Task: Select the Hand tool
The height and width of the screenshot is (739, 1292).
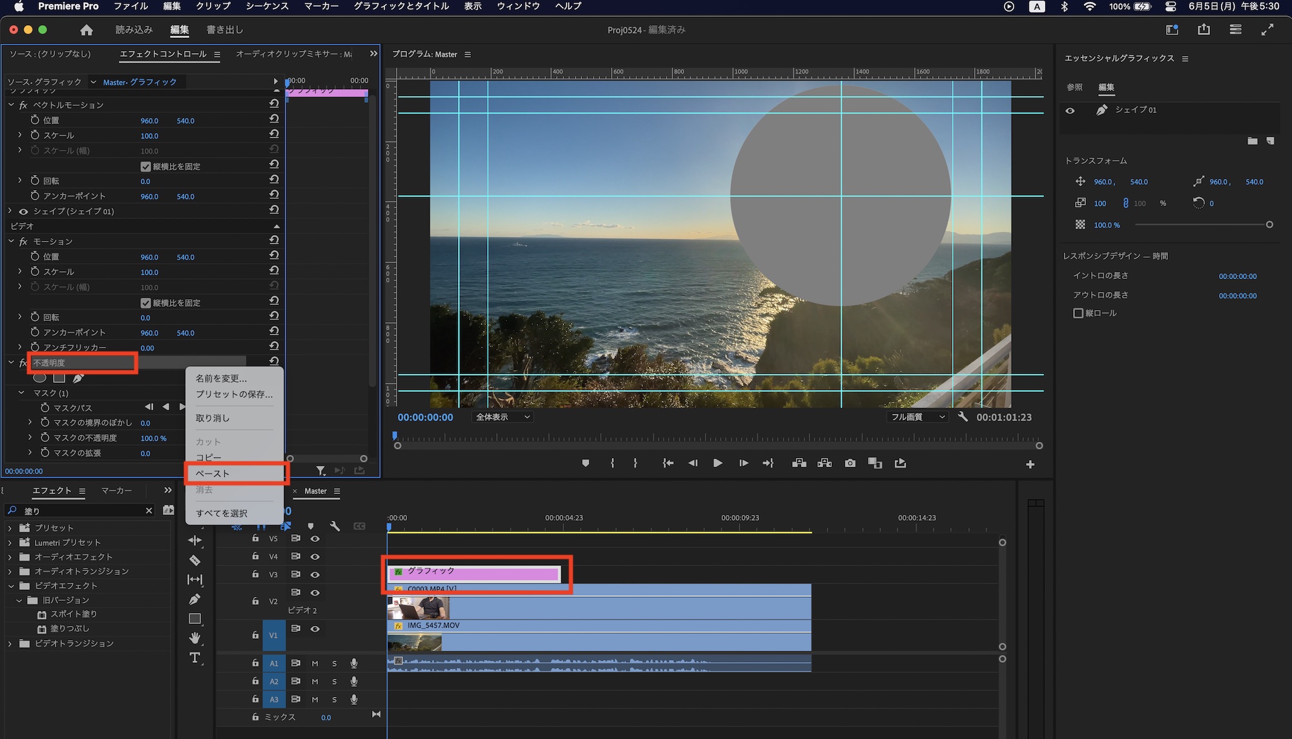Action: click(194, 638)
